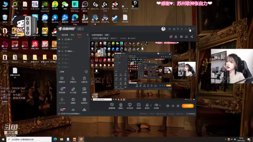Add a 多媒体 media source

tap(139, 106)
